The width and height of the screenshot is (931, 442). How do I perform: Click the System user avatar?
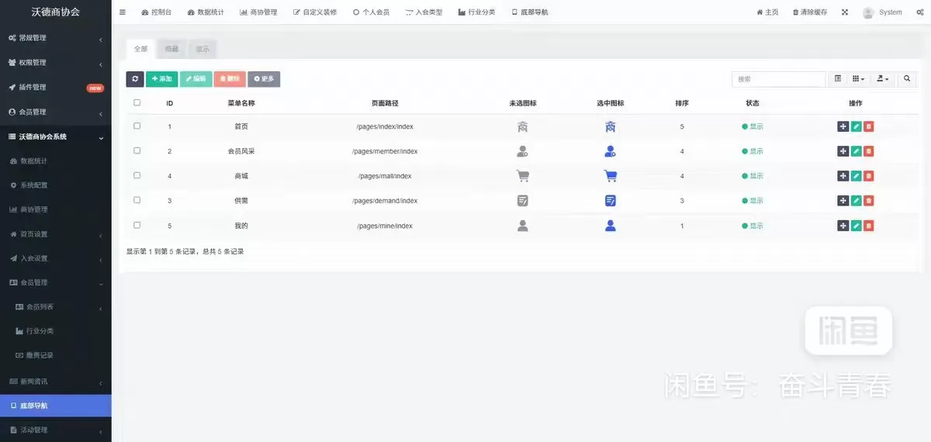pyautogui.click(x=868, y=12)
